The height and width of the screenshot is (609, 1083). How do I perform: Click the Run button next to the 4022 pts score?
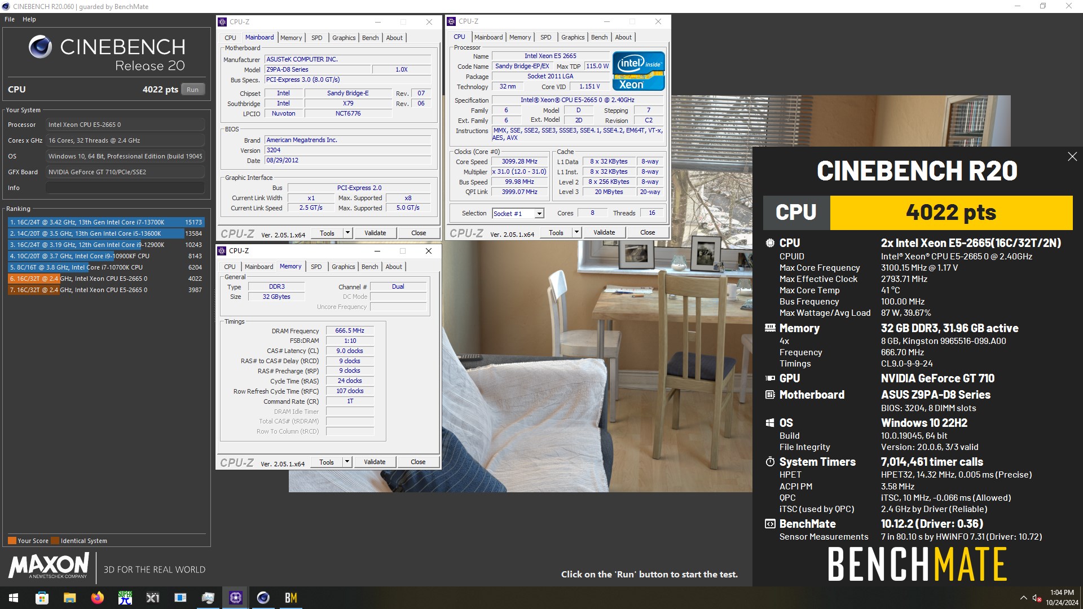click(x=192, y=89)
